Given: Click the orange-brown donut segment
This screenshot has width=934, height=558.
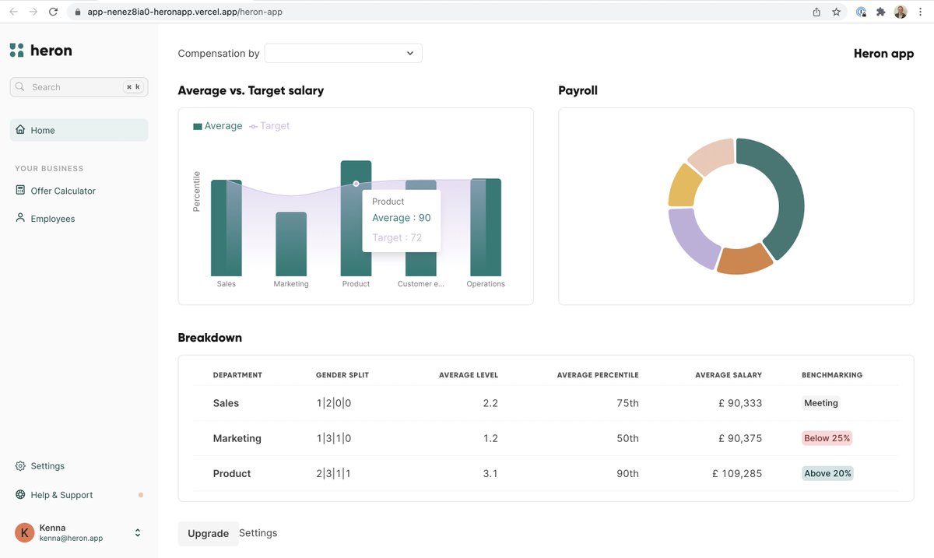Looking at the screenshot, I should click(745, 261).
